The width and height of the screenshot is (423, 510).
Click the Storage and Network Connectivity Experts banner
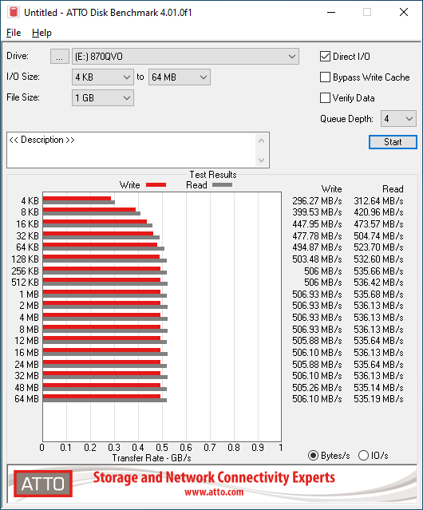coord(214,478)
